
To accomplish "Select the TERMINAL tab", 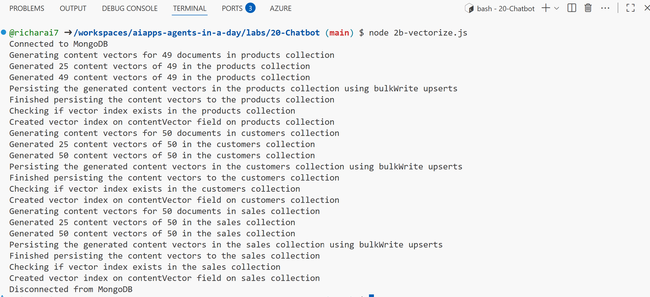I will point(189,8).
